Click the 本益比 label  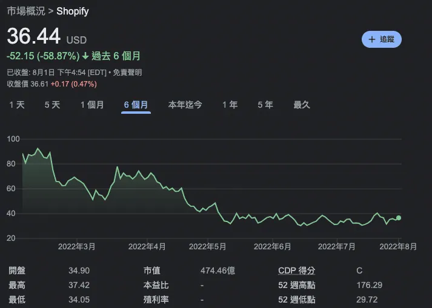156,285
